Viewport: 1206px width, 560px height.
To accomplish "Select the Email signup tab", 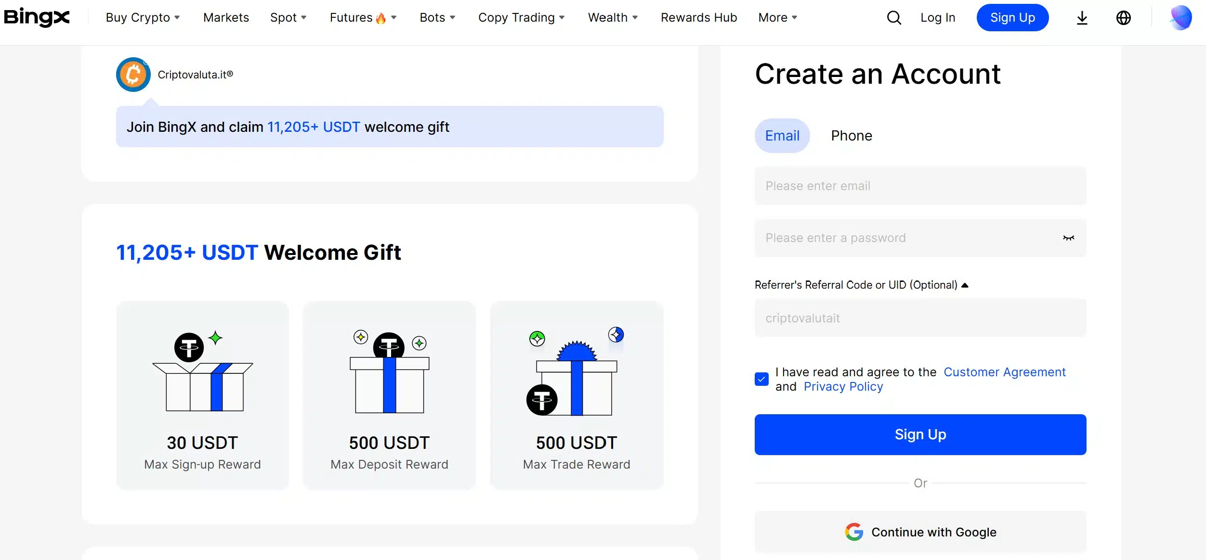I will tap(782, 135).
